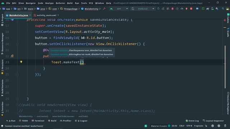
Task: Open the Event Log
Action: tap(192, 121)
